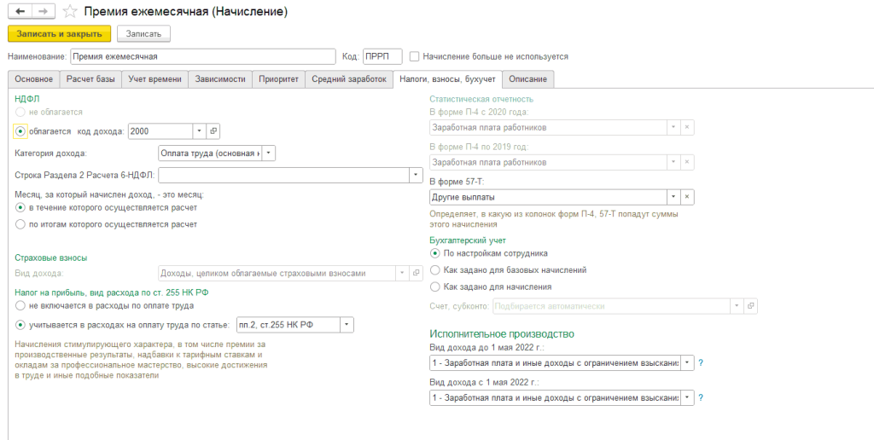Expand the 'Категория дохода' dropdown
Viewport: 874px width, 440px height.
coord(269,153)
